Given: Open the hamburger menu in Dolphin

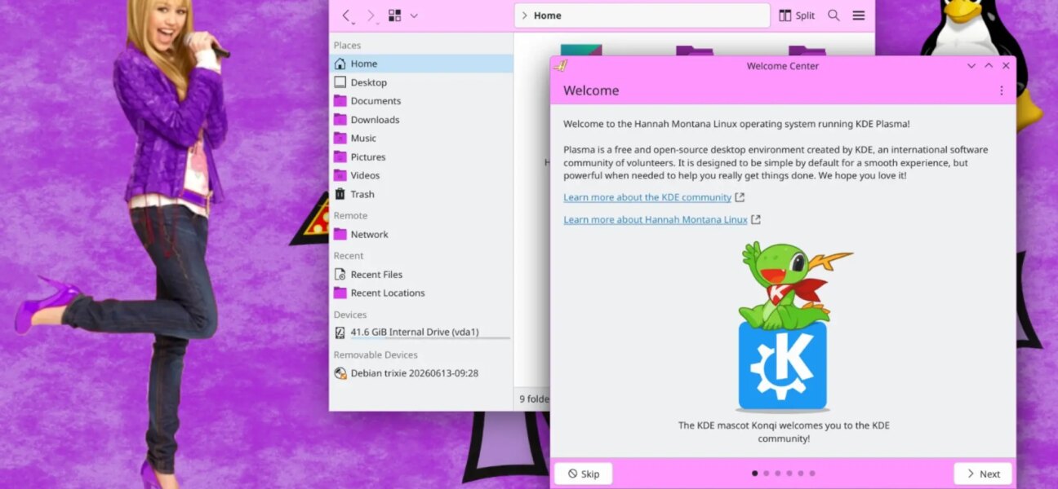Looking at the screenshot, I should coord(859,15).
